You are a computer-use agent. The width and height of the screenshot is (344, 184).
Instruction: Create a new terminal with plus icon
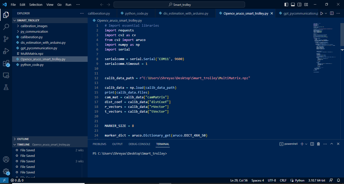tap(302, 144)
